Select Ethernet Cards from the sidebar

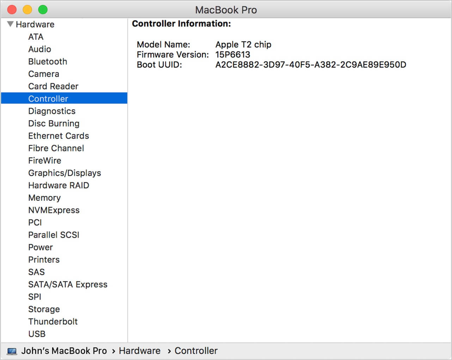point(59,136)
